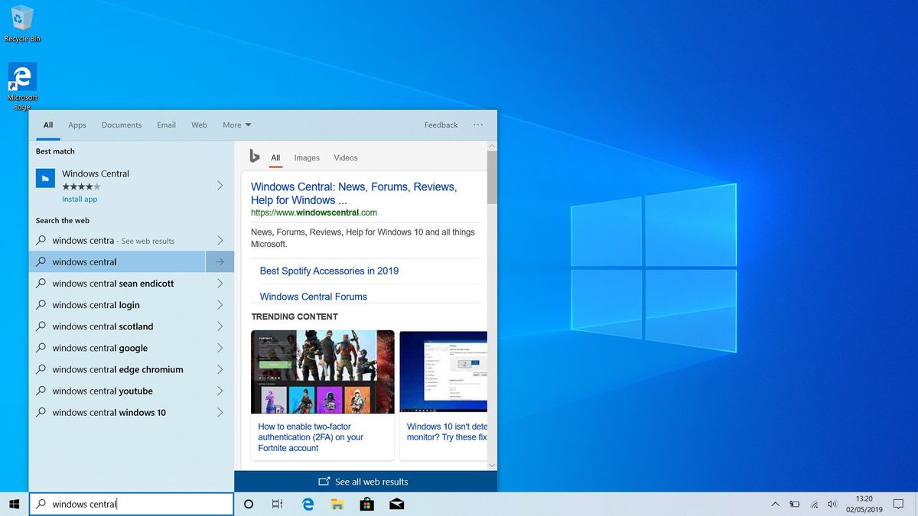The width and height of the screenshot is (918, 516).
Task: Switch to the Documents search tab
Action: pos(121,125)
